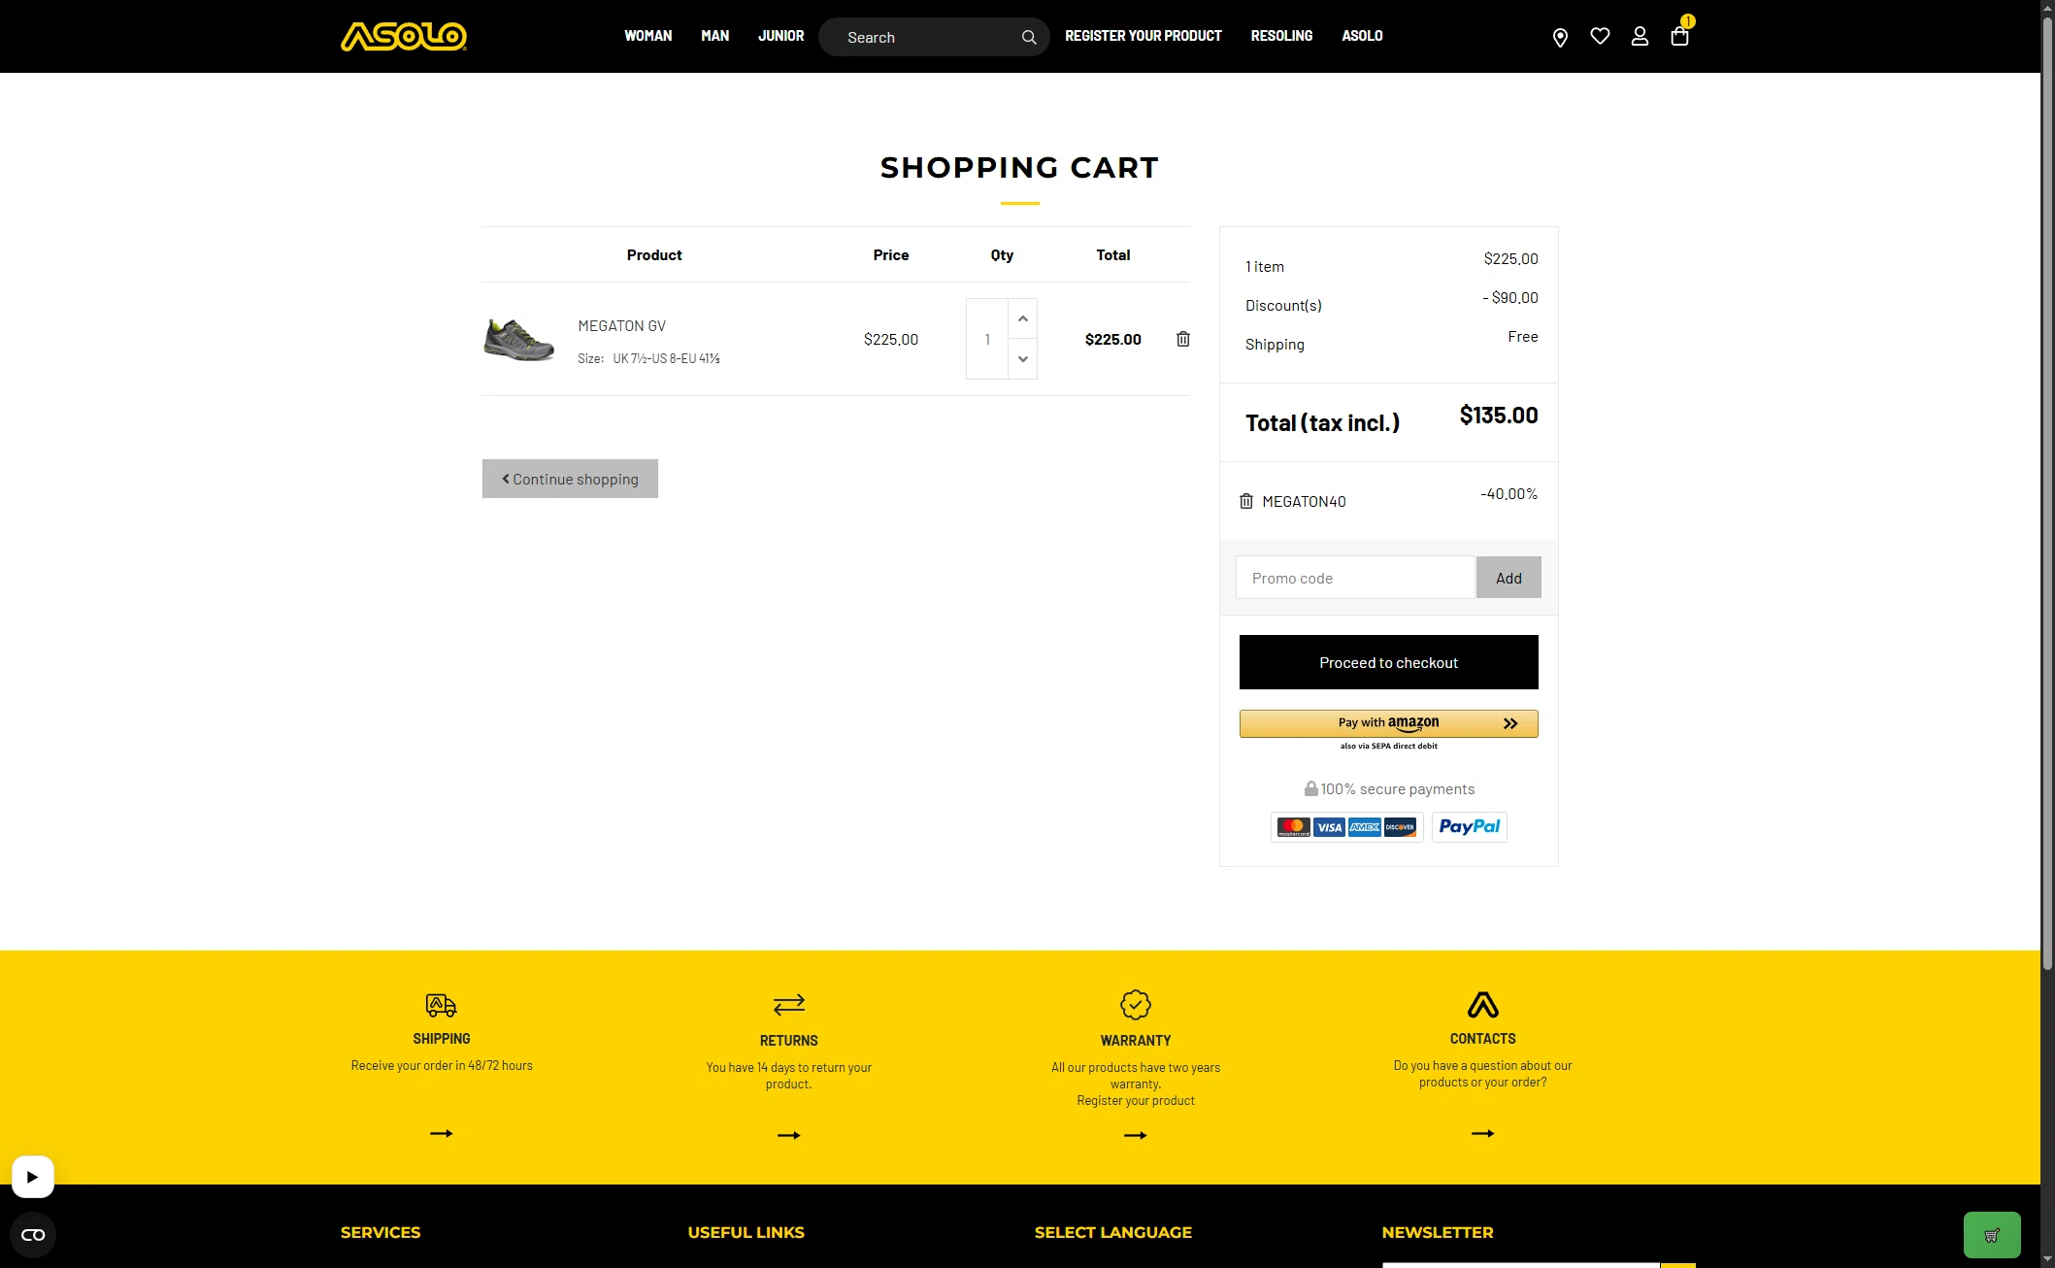Click the Contacts heading link
The image size is (2055, 1268).
click(x=1483, y=1039)
